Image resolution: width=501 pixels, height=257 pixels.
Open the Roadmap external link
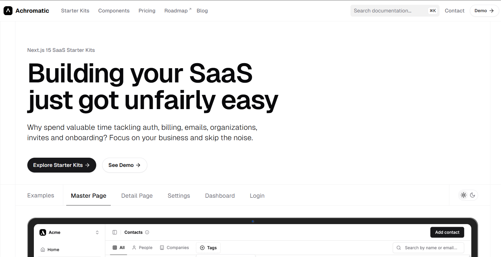click(178, 11)
